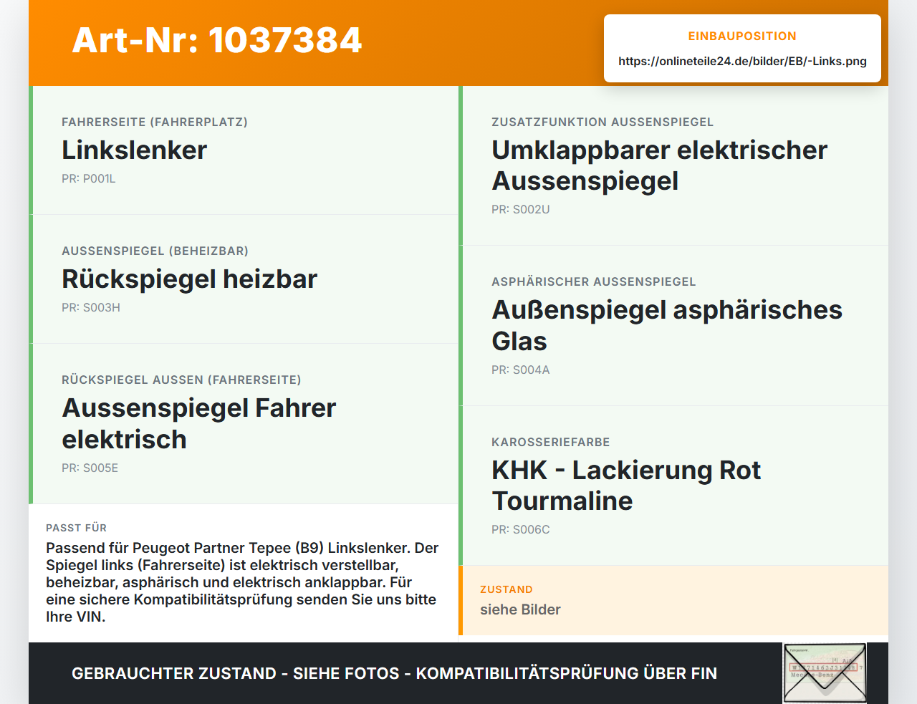Click the PR: S005E code
Screen dimensions: 917x704
[90, 468]
